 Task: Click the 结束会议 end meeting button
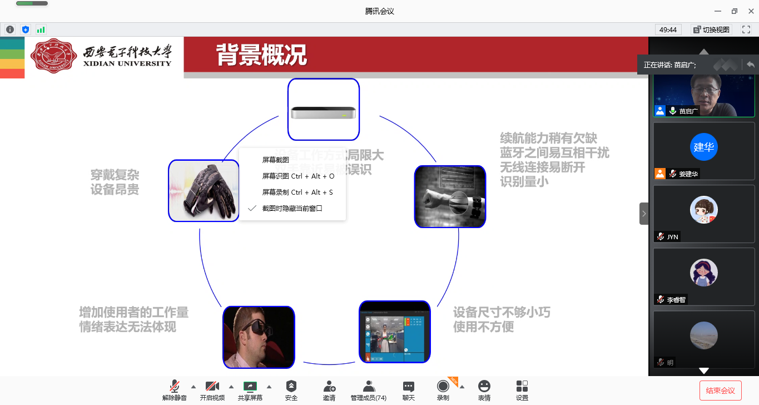click(x=720, y=391)
